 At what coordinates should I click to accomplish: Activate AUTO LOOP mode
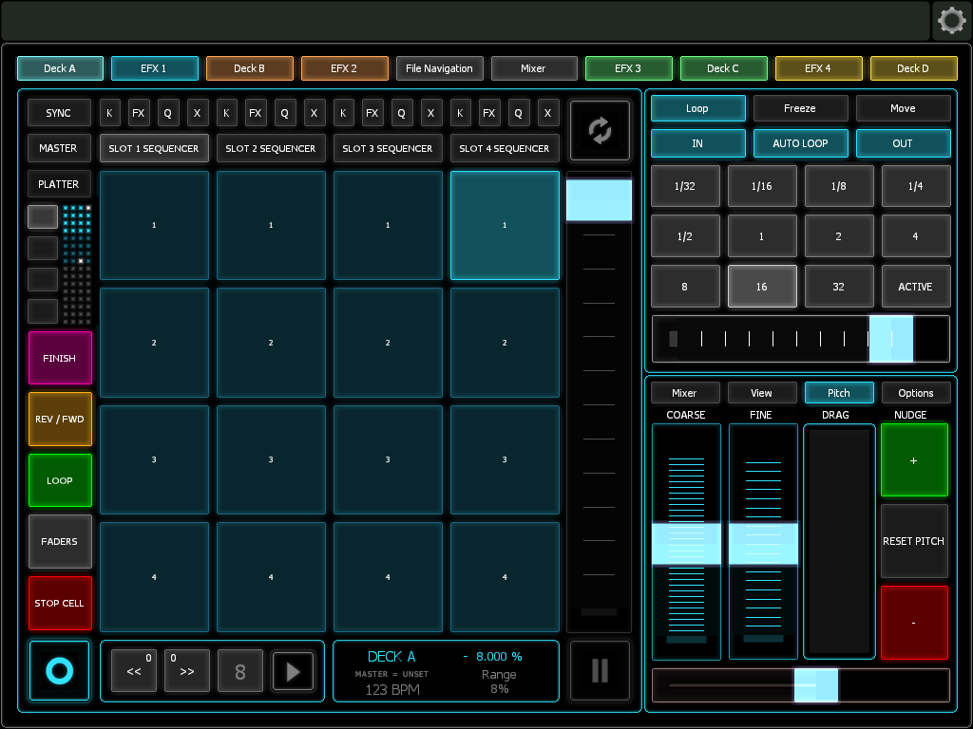(800, 143)
